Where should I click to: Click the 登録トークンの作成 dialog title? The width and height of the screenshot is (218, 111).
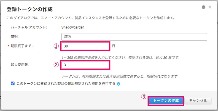pyautogui.click(x=29, y=9)
